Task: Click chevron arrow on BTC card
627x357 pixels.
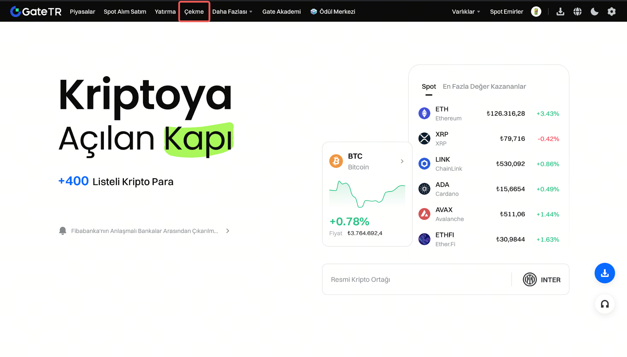Action: pos(402,161)
